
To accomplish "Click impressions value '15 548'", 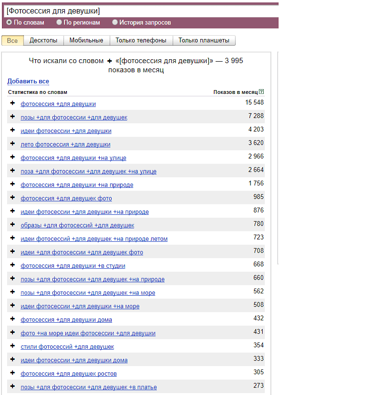I will click(x=255, y=102).
